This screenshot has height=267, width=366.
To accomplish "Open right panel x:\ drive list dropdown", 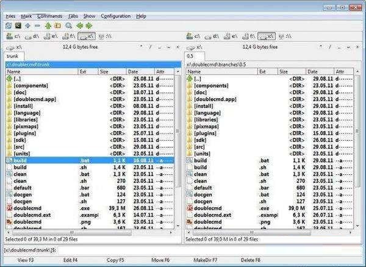I will click(194, 48).
